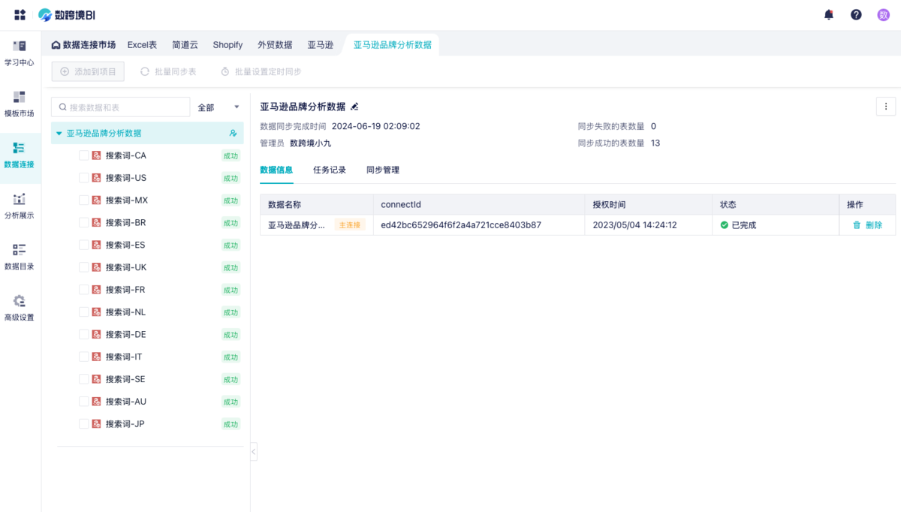Screen dimensions: 901x512
Task: Open 模板市场 in sidebar
Action: point(20,104)
